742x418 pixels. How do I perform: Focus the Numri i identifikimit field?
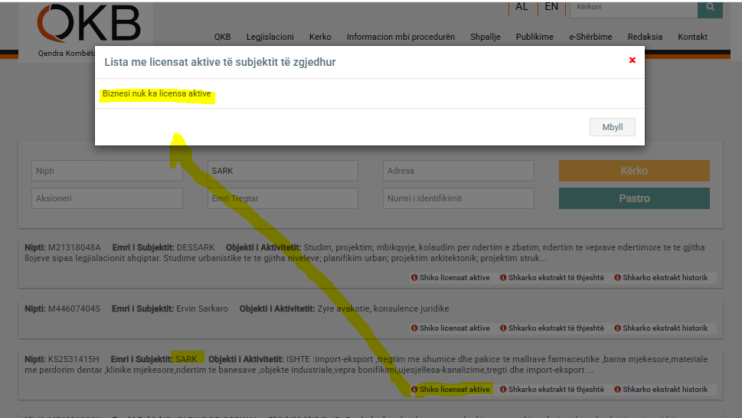(x=458, y=198)
